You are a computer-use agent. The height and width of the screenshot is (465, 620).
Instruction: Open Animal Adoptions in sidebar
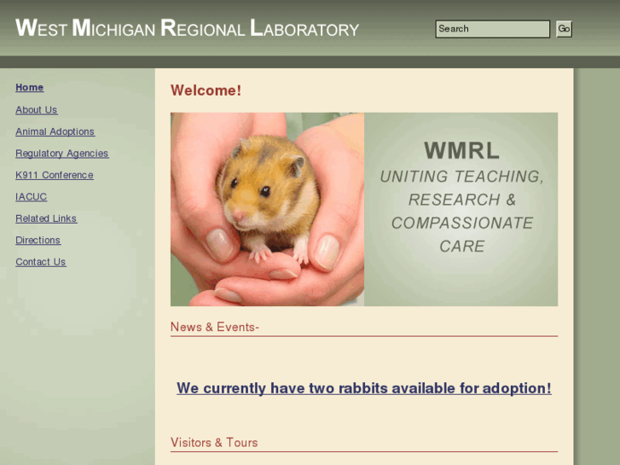tap(55, 131)
